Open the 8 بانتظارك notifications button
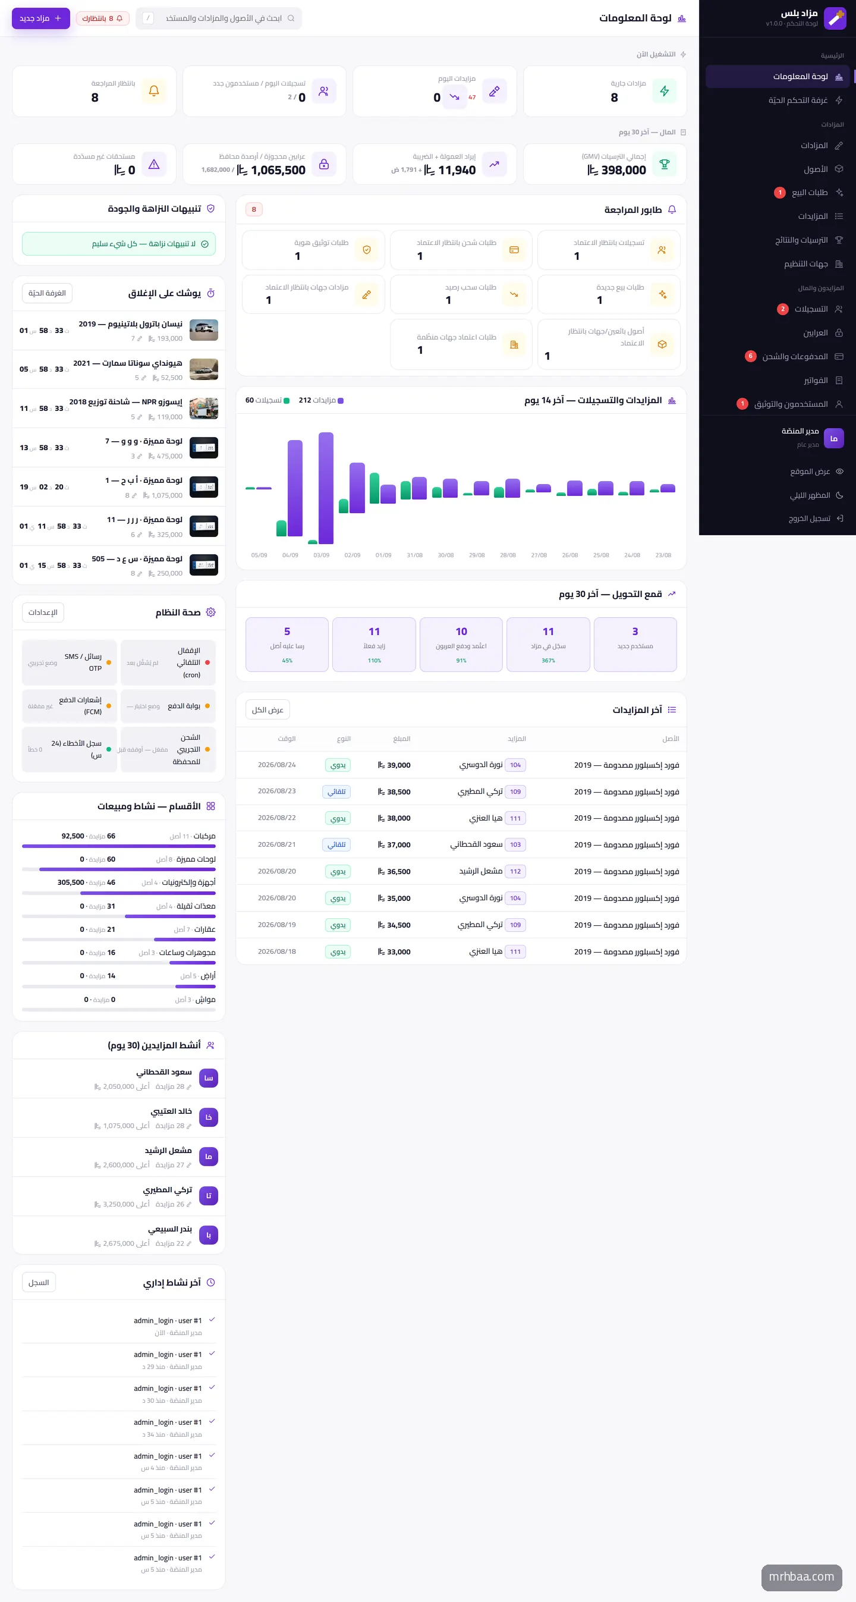The width and height of the screenshot is (856, 1602). (103, 18)
